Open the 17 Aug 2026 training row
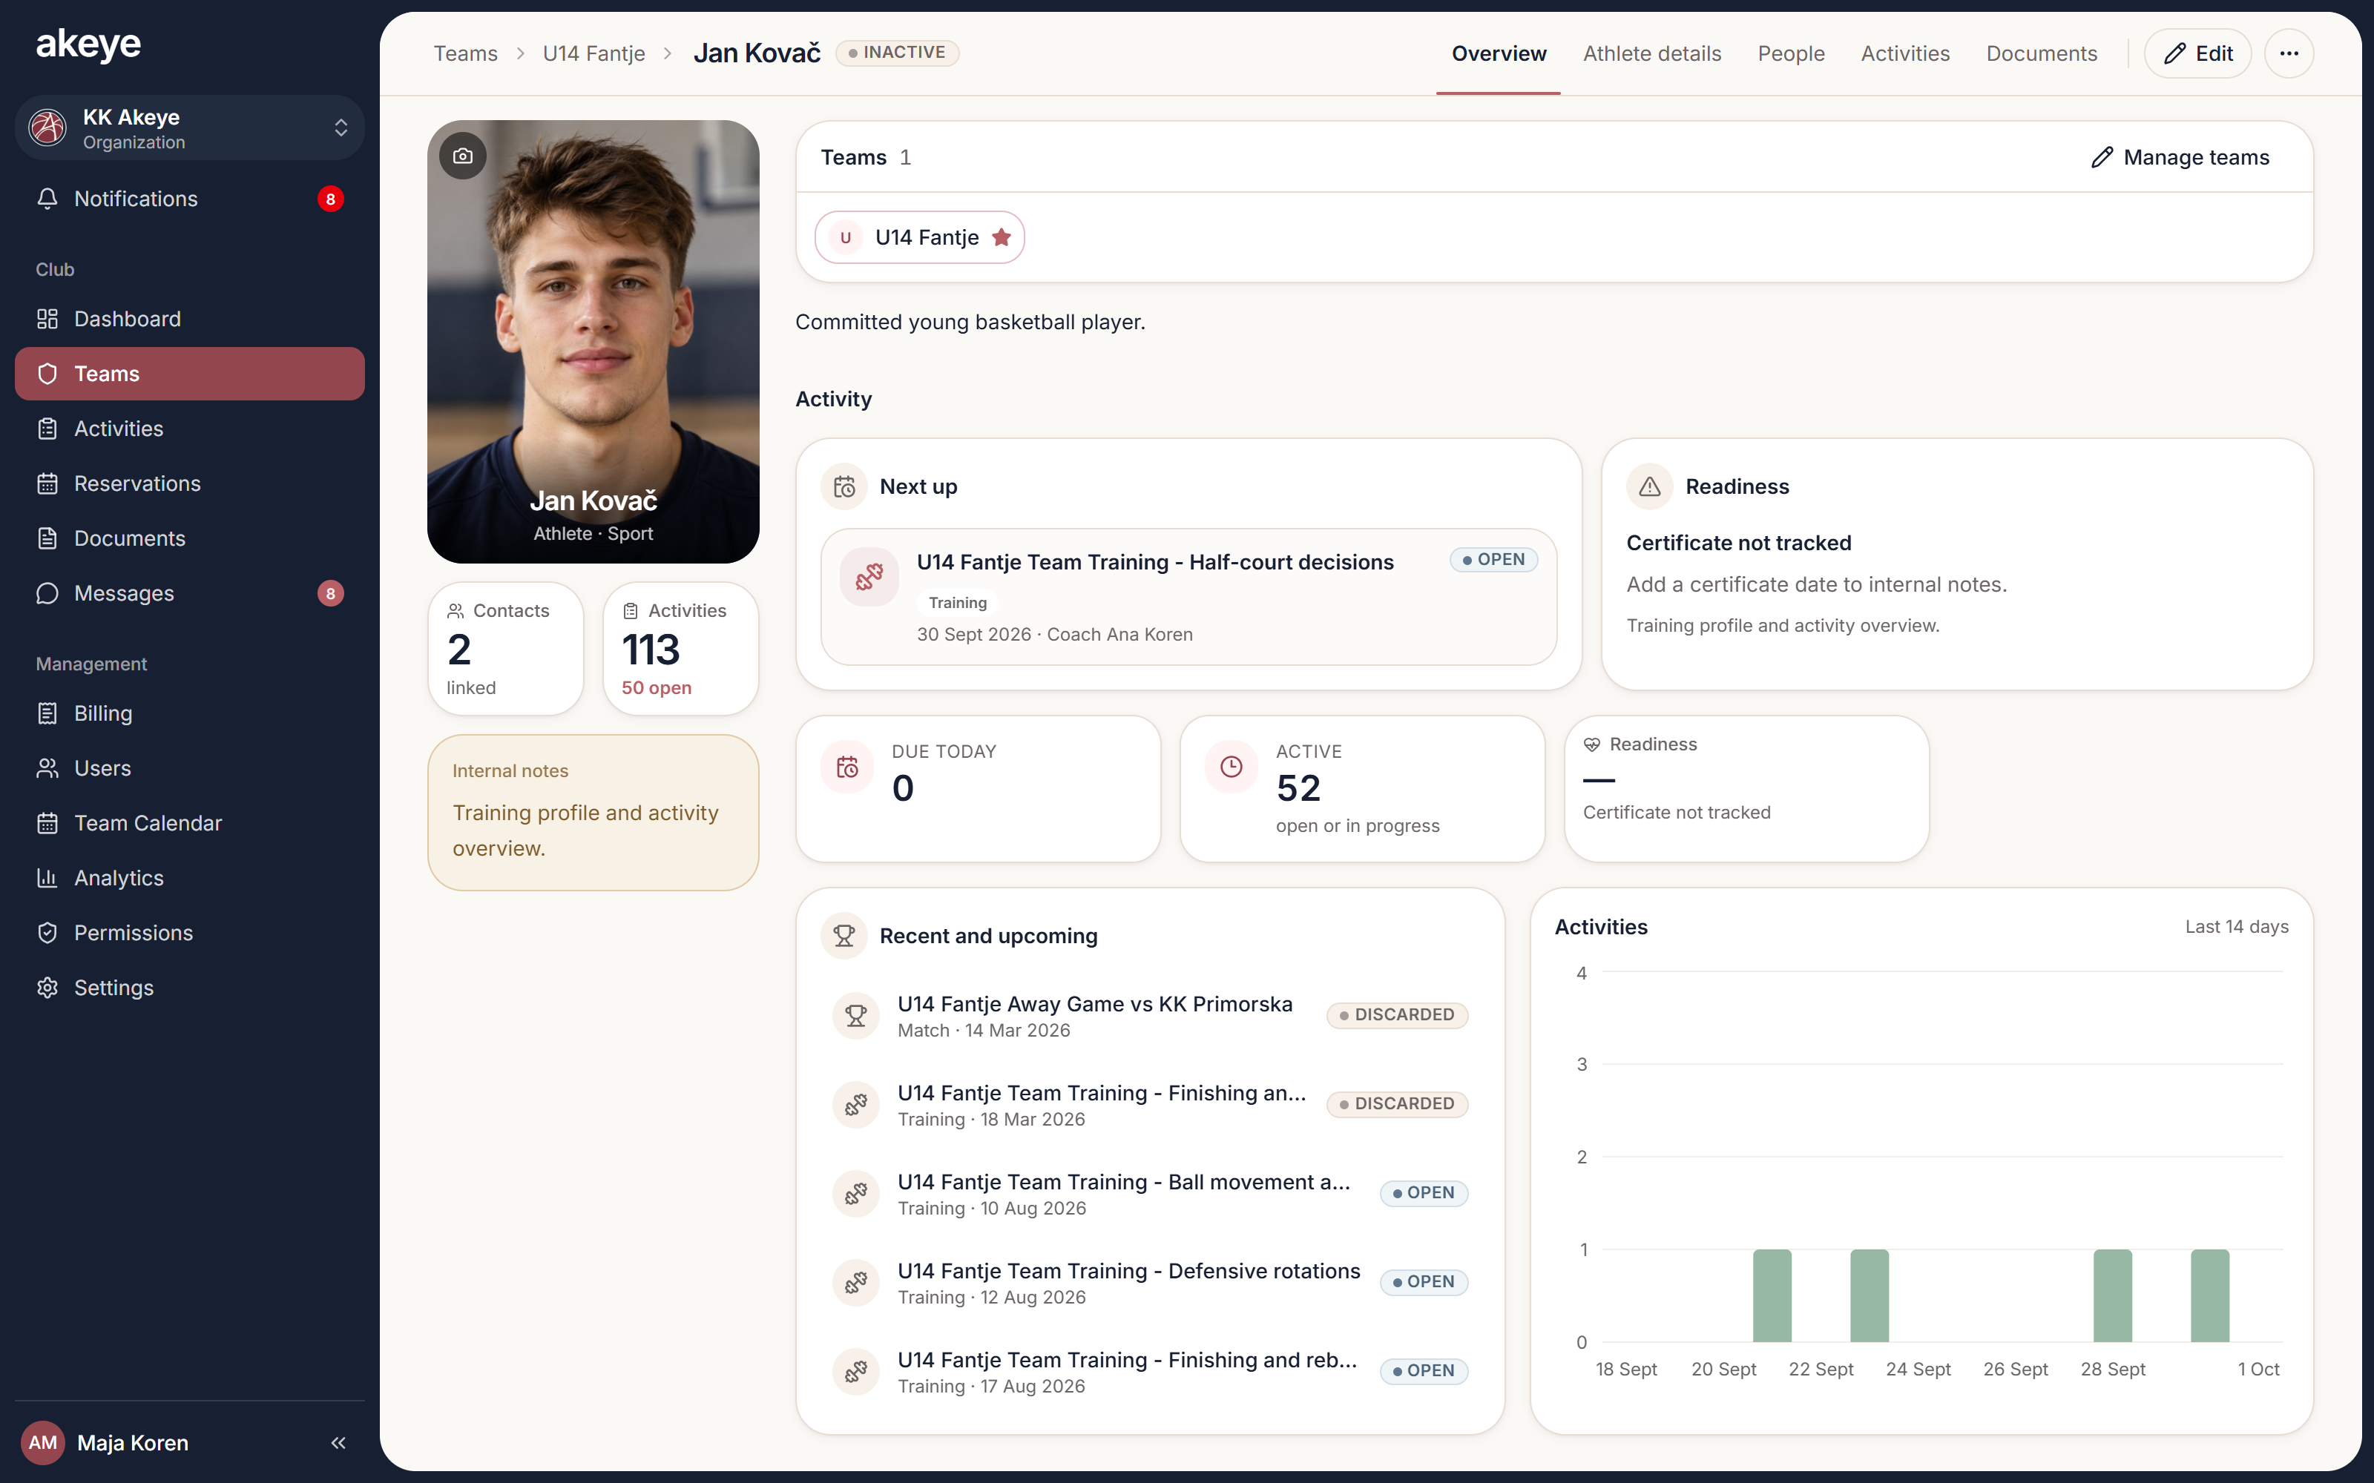Viewport: 2374px width, 1483px height. click(1150, 1373)
